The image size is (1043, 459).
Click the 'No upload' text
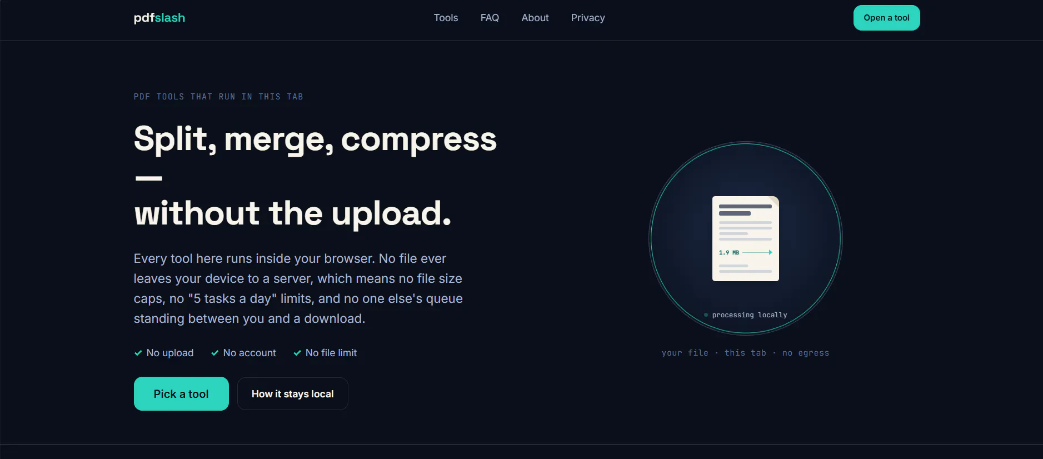[x=170, y=353]
